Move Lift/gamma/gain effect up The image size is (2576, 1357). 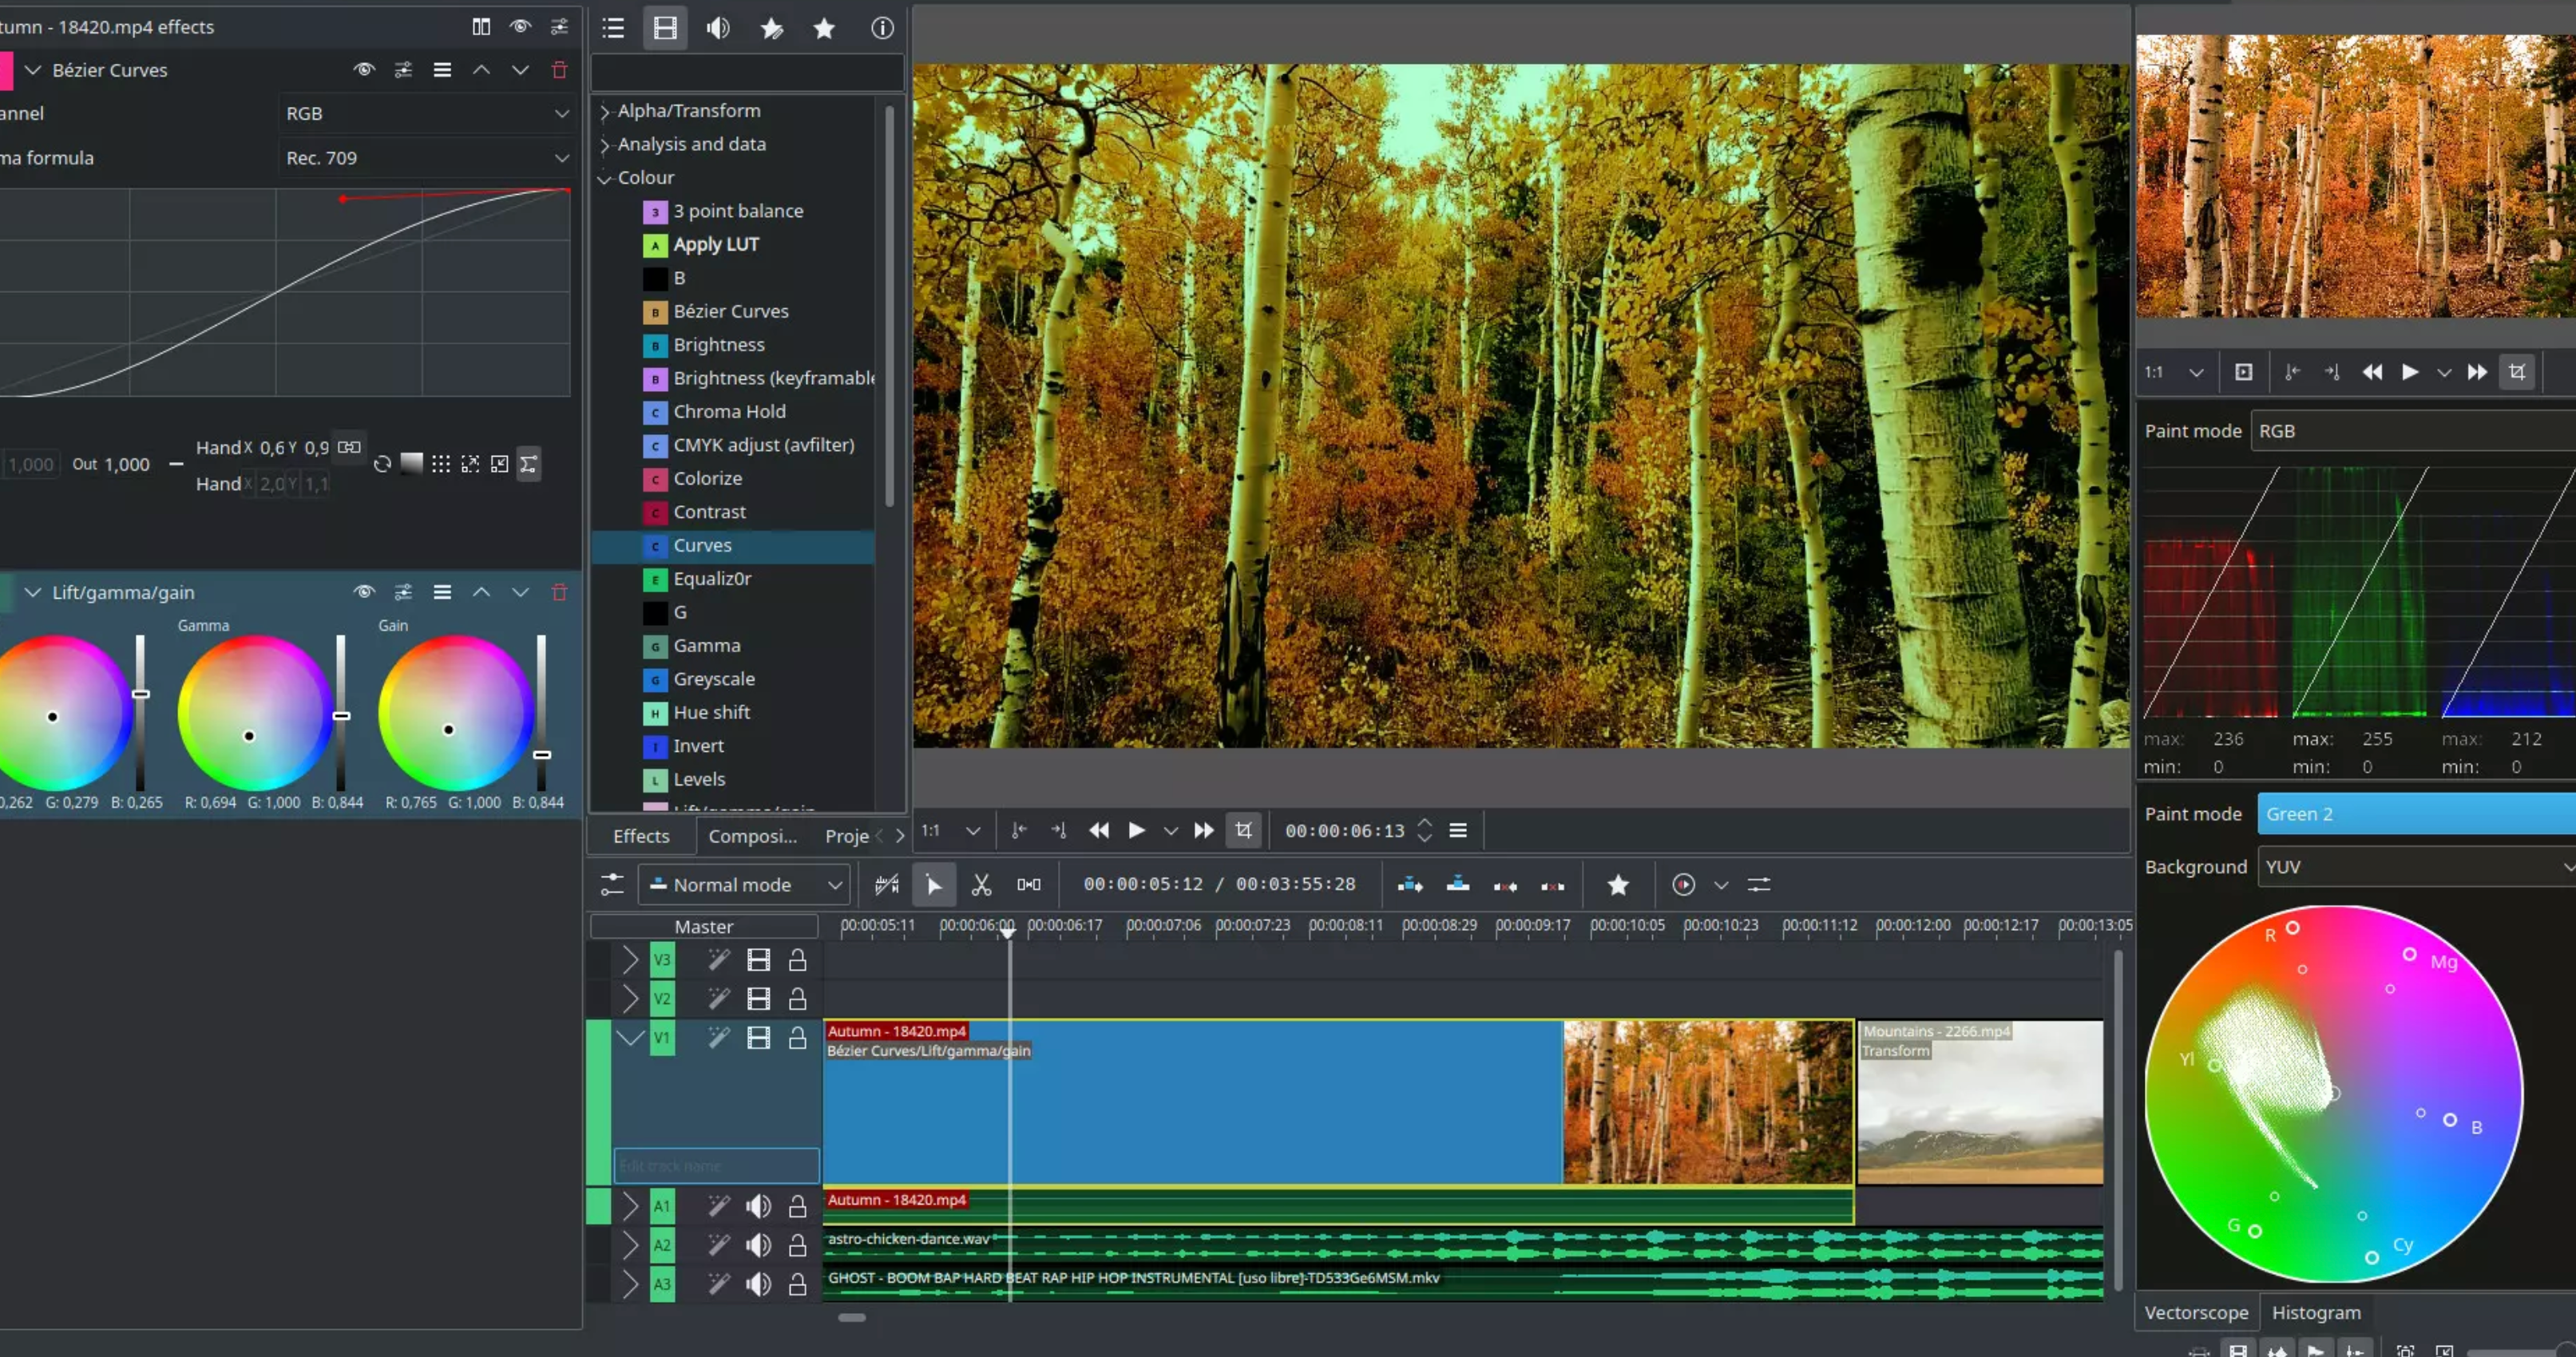point(481,592)
